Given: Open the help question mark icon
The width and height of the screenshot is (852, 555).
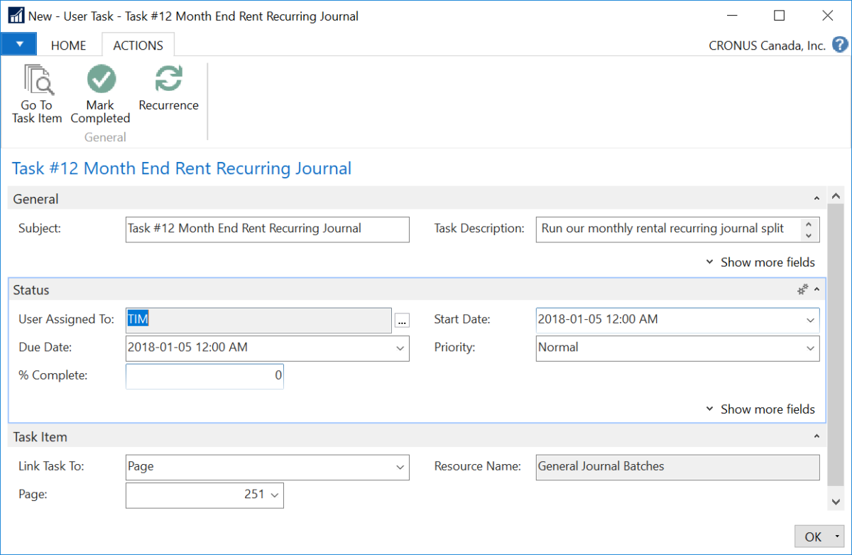Looking at the screenshot, I should point(840,45).
